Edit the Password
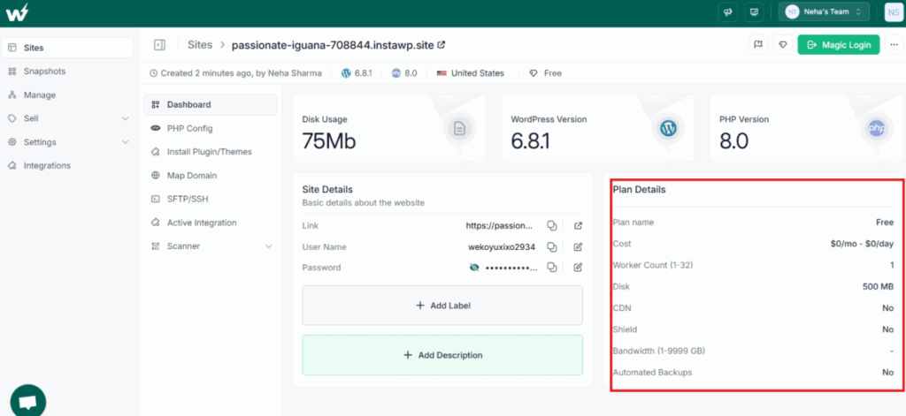The width and height of the screenshot is (906, 416). (578, 267)
